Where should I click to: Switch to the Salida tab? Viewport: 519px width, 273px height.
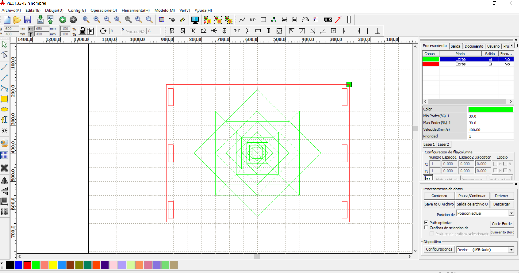(x=455, y=46)
